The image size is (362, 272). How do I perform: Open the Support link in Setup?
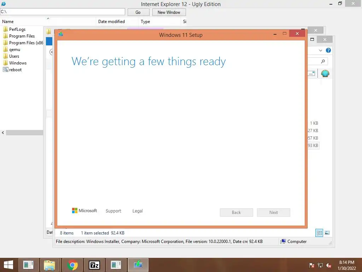(113, 211)
